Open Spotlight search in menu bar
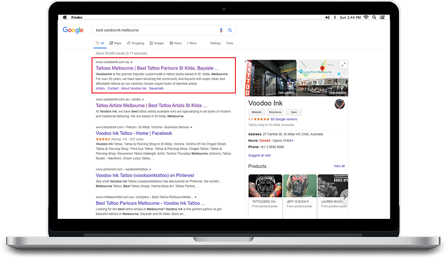The width and height of the screenshot is (447, 258). 374,18
